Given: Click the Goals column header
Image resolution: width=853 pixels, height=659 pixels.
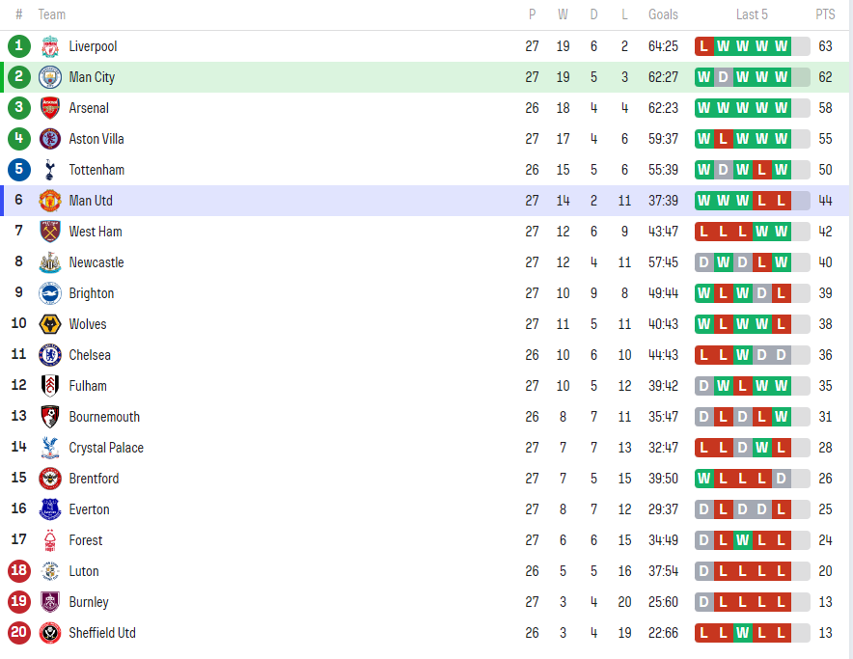Looking at the screenshot, I should 663,14.
